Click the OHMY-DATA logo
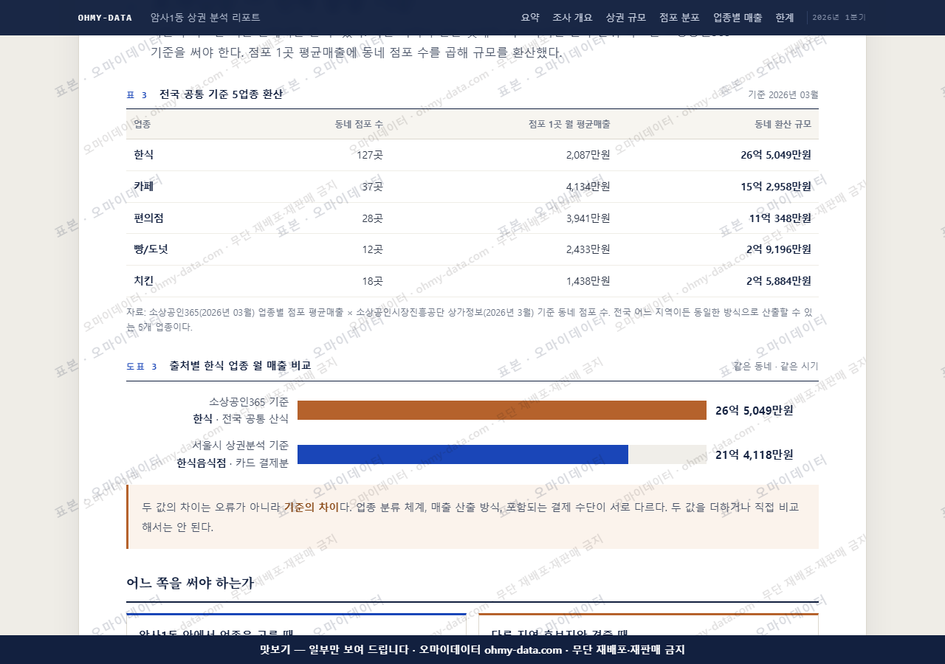945x664 pixels. click(105, 18)
